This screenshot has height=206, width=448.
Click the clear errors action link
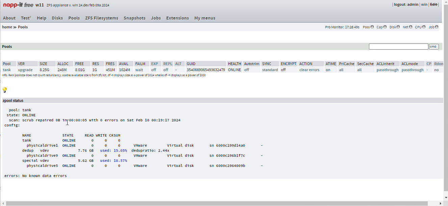[309, 70]
